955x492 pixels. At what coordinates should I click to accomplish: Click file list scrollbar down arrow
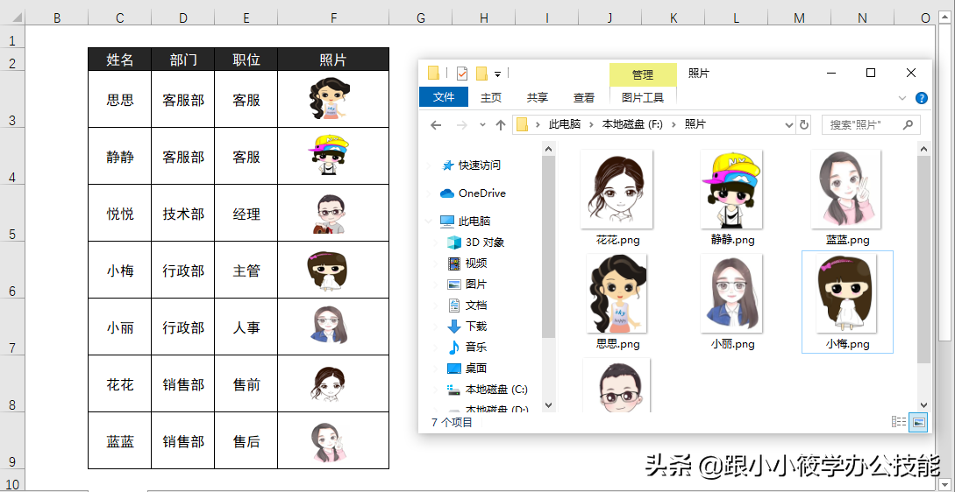924,404
